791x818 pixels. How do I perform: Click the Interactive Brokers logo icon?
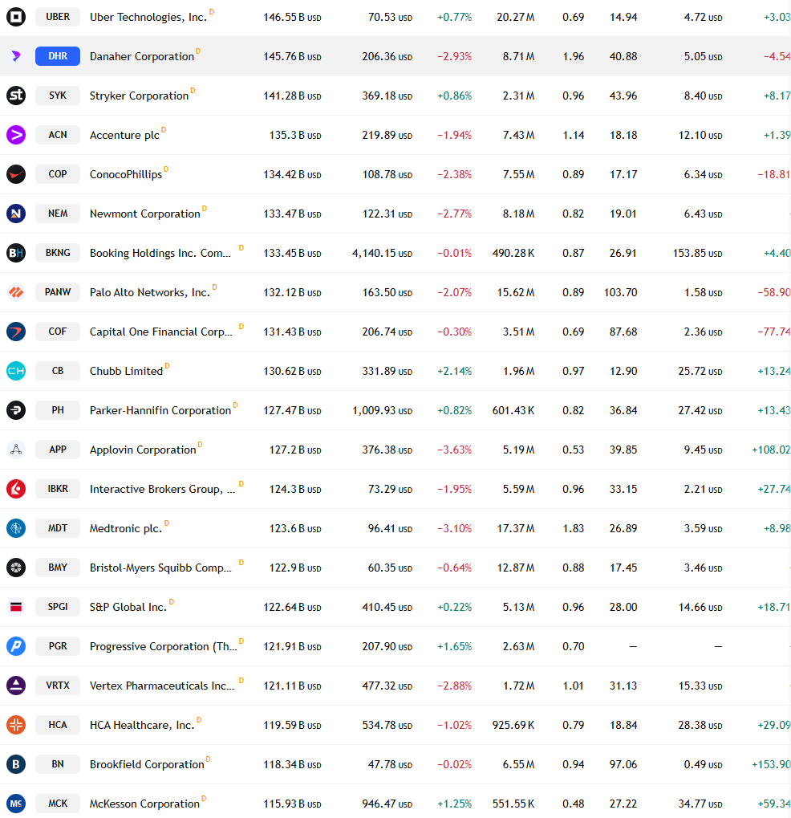[x=16, y=489]
